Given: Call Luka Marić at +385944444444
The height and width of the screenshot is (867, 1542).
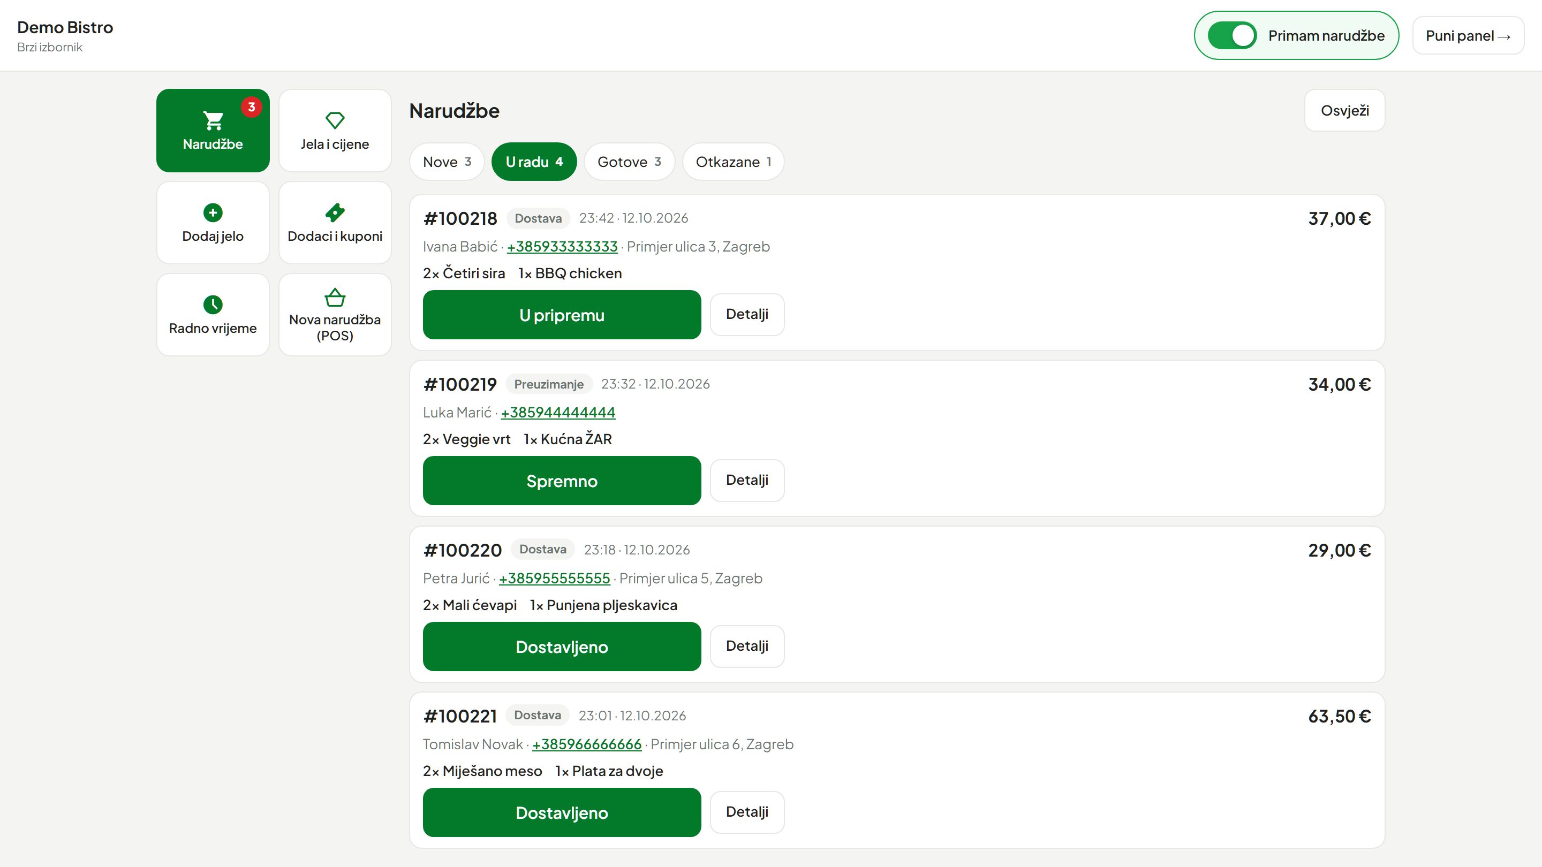Looking at the screenshot, I should coord(558,412).
